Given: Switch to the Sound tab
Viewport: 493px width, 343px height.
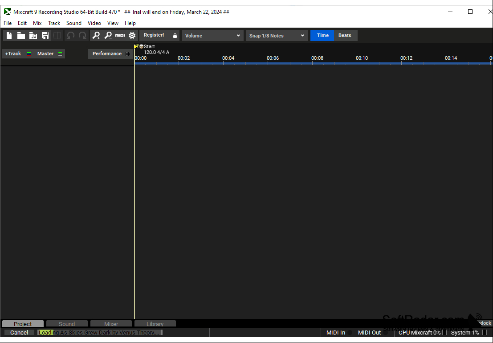Looking at the screenshot, I should pyautogui.click(x=67, y=324).
